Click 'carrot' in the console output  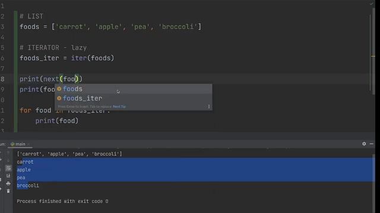[25, 162]
